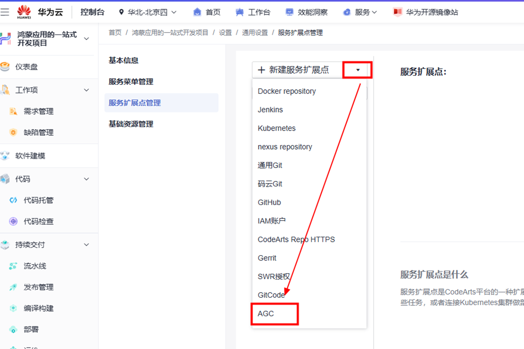Screen dimensions: 524x349
Task: Open the 华北-北京四 region dropdown
Action: point(174,12)
